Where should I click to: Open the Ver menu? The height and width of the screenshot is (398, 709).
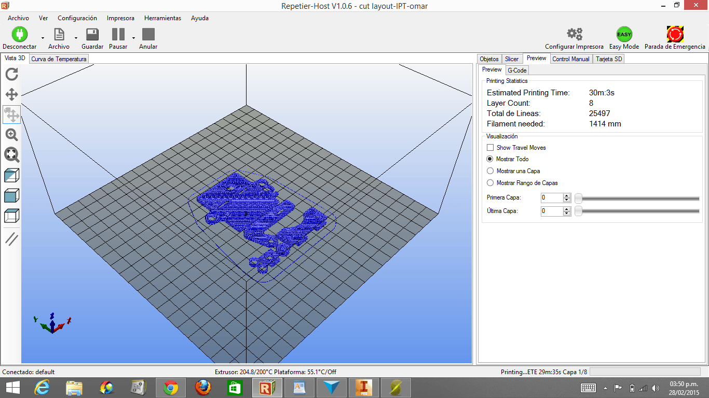click(44, 18)
